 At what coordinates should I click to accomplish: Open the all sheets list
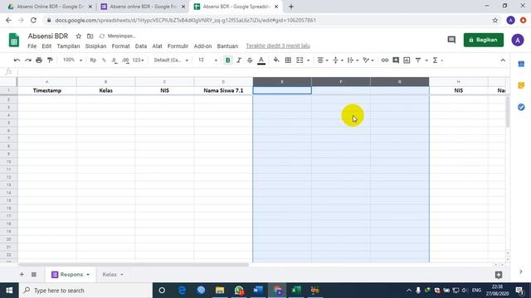[x=34, y=274]
